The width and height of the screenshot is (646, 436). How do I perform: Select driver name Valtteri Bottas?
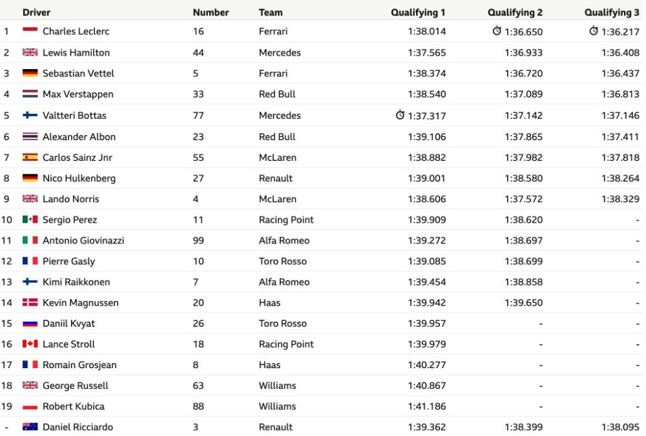pyautogui.click(x=74, y=116)
